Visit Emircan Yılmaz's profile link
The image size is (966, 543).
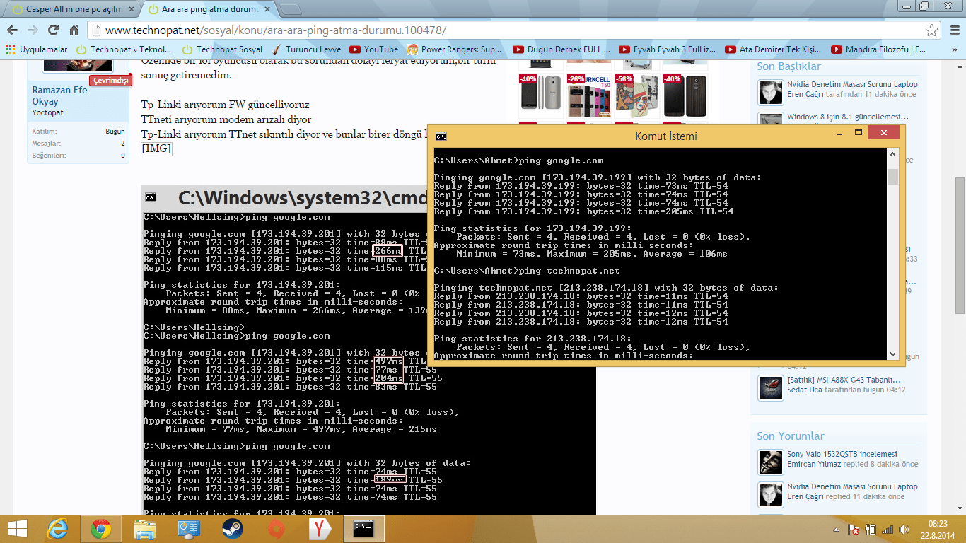coord(815,464)
